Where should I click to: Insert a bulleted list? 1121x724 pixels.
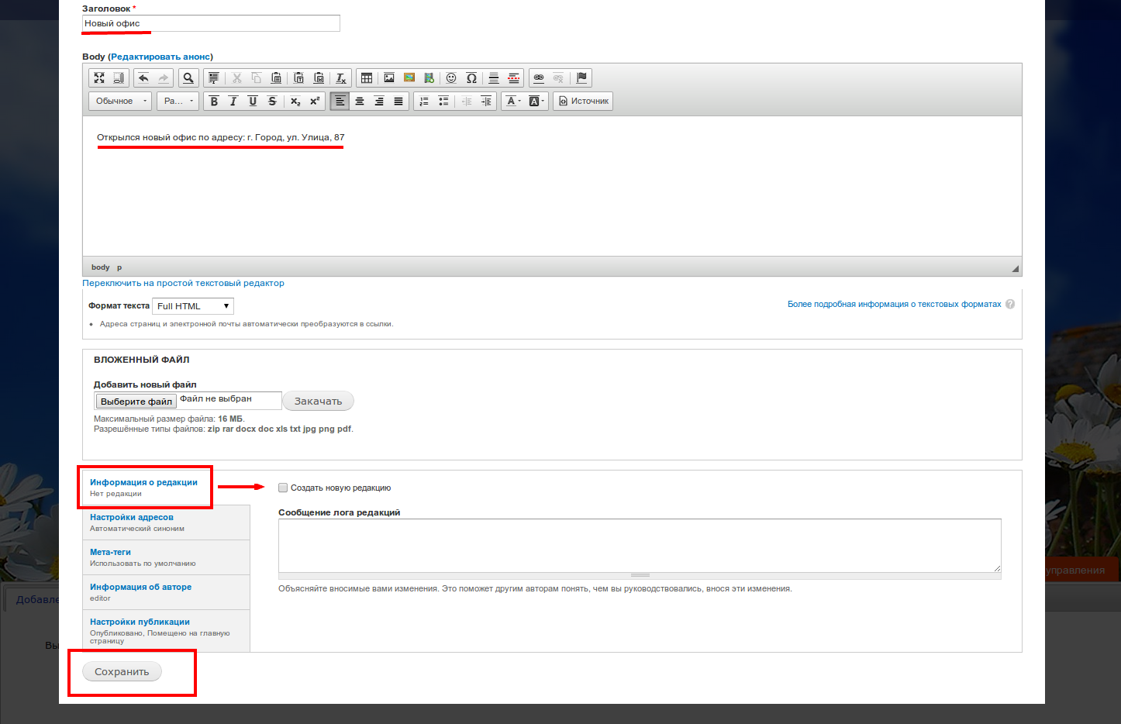click(x=443, y=102)
